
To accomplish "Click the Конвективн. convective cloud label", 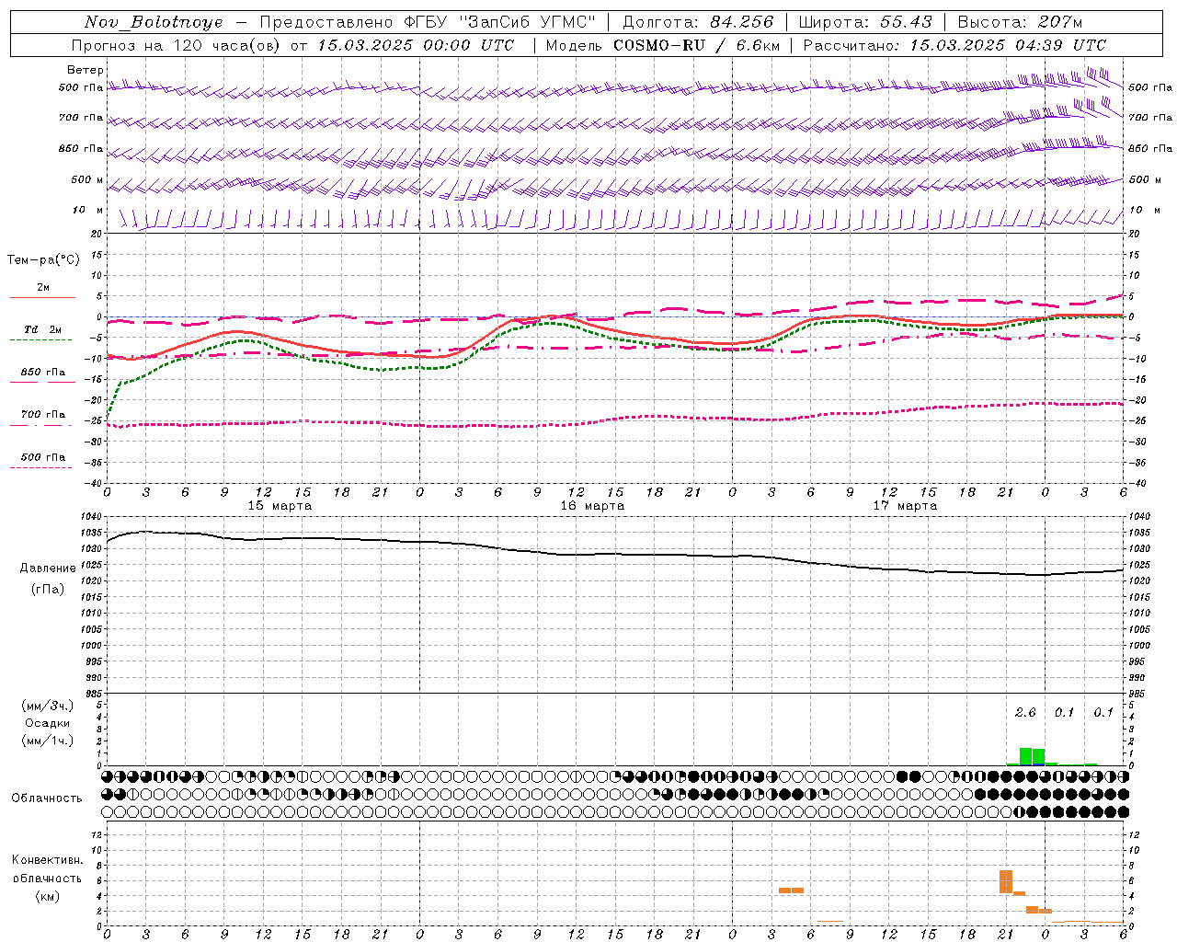I will pos(47,860).
